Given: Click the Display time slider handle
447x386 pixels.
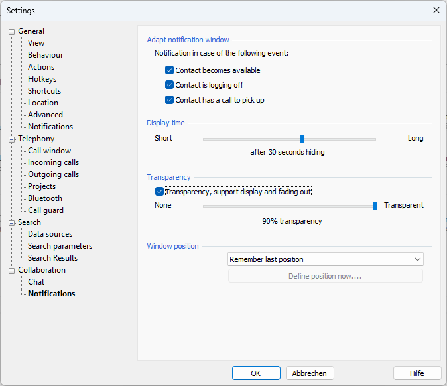Looking at the screenshot, I should [302, 139].
